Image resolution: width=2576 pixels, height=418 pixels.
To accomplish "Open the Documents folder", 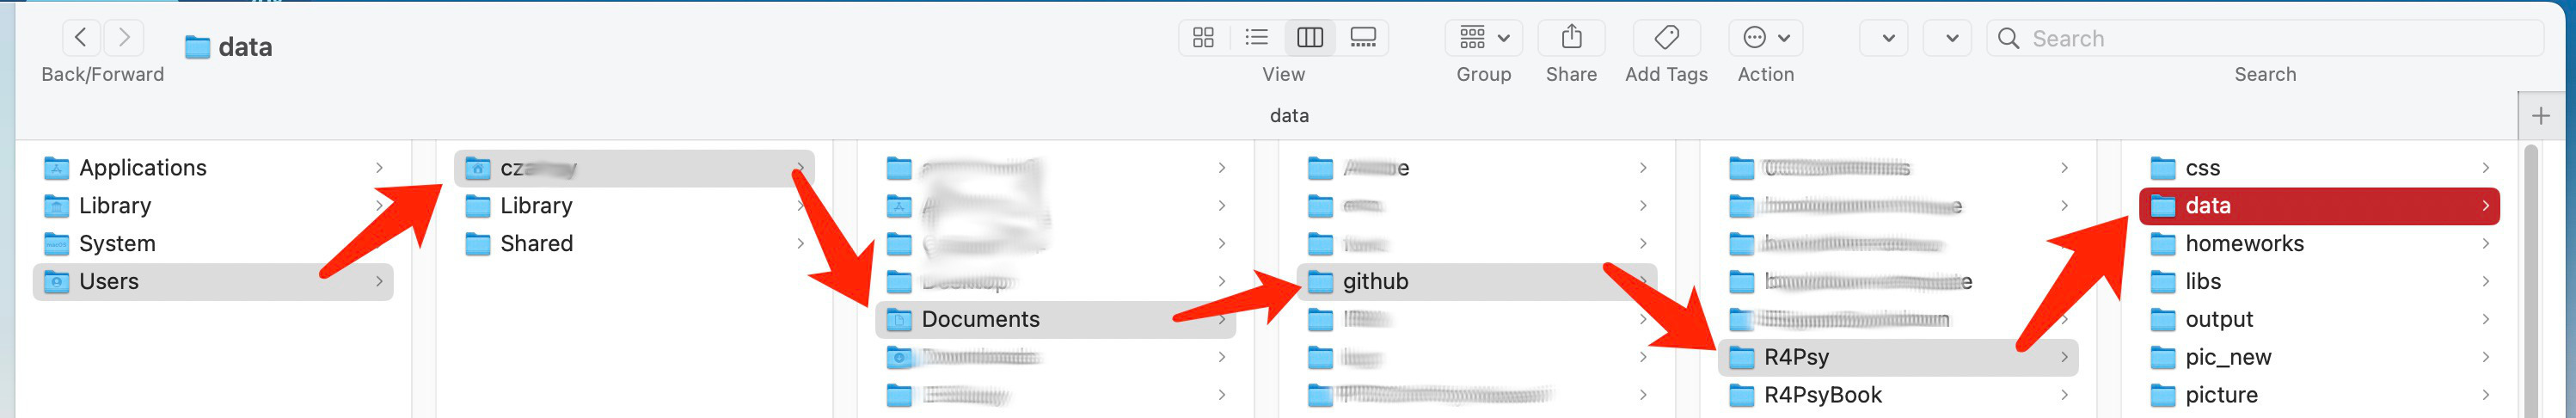I will 980,320.
